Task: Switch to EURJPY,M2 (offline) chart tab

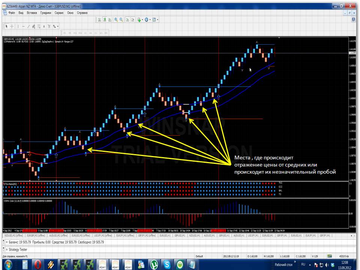Action: tap(125, 235)
